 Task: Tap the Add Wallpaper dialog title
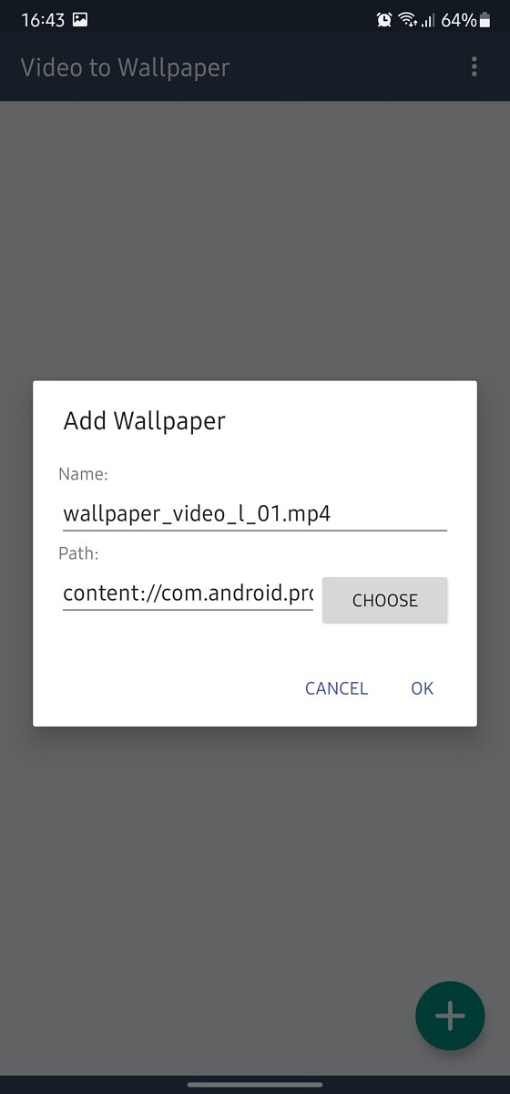(145, 421)
